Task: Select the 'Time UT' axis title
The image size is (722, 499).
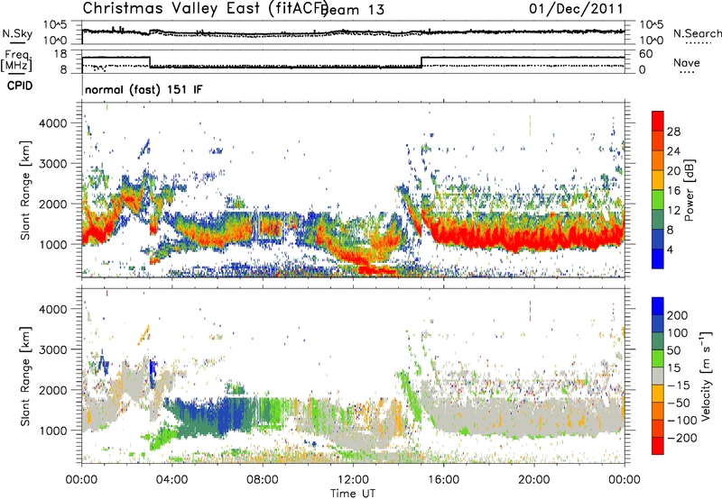Action: 353,494
